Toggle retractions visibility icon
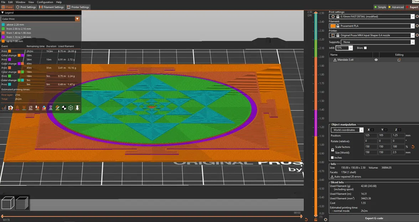419x222 pixels. point(17,108)
